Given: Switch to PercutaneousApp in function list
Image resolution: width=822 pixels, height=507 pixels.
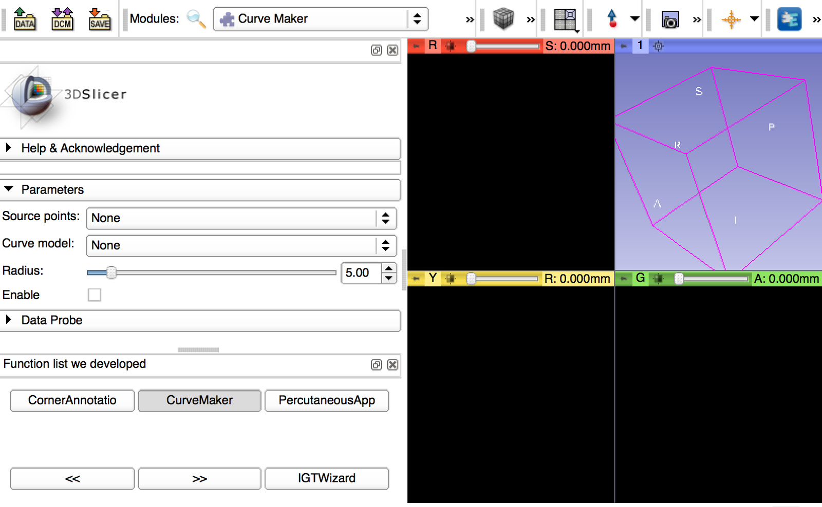Looking at the screenshot, I should [x=327, y=400].
